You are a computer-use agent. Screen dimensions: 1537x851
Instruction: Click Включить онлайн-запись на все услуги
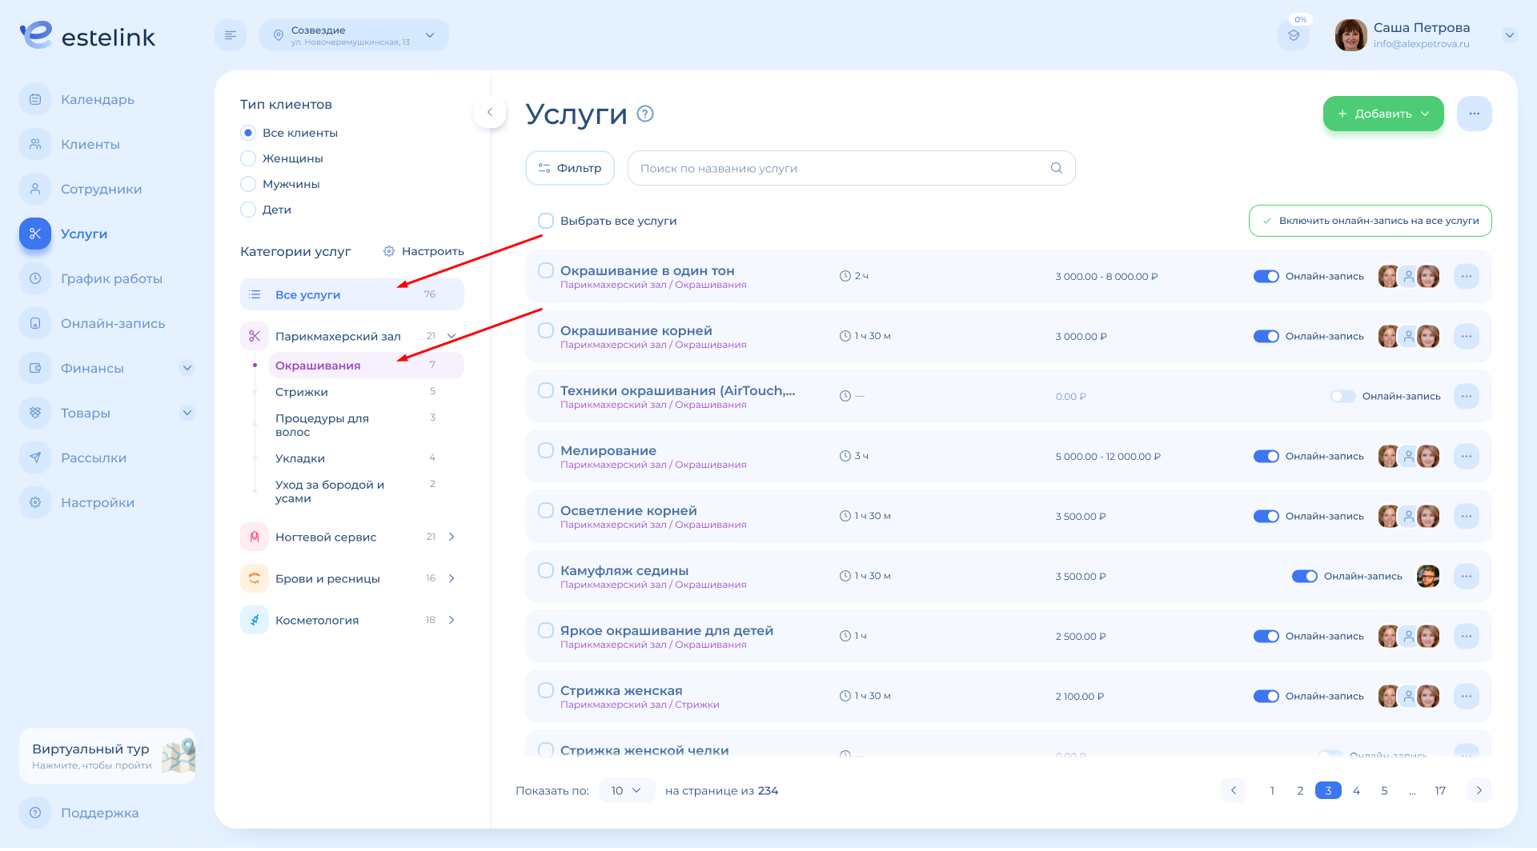tap(1370, 221)
